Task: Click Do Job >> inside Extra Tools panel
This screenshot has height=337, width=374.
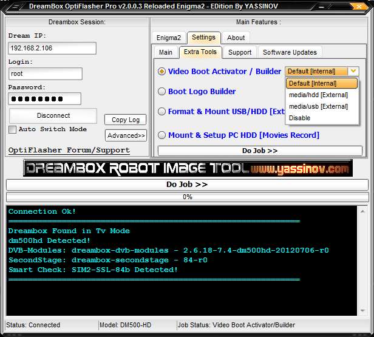Action: pyautogui.click(x=260, y=151)
